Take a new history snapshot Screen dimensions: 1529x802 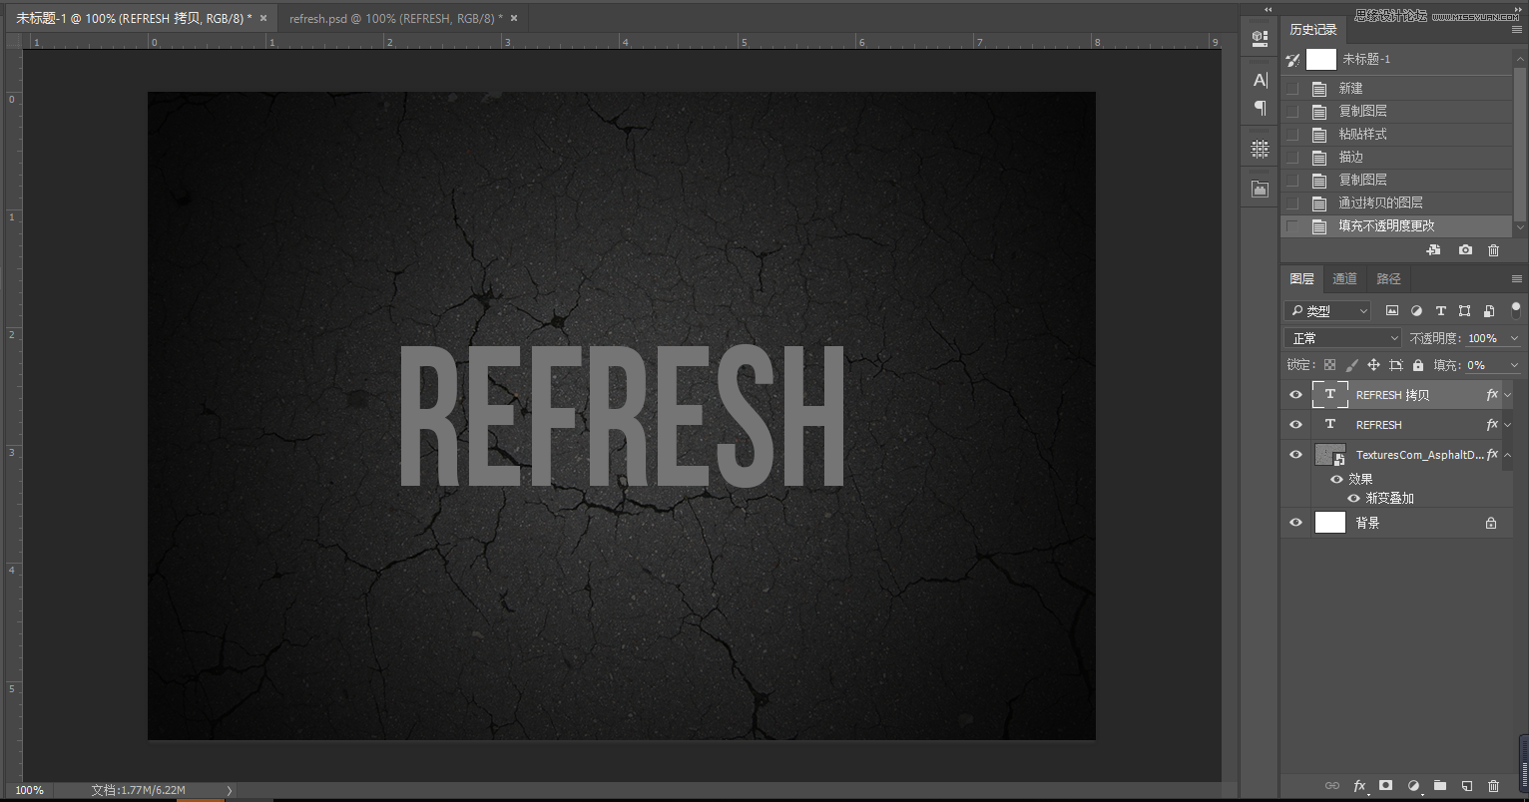point(1464,250)
